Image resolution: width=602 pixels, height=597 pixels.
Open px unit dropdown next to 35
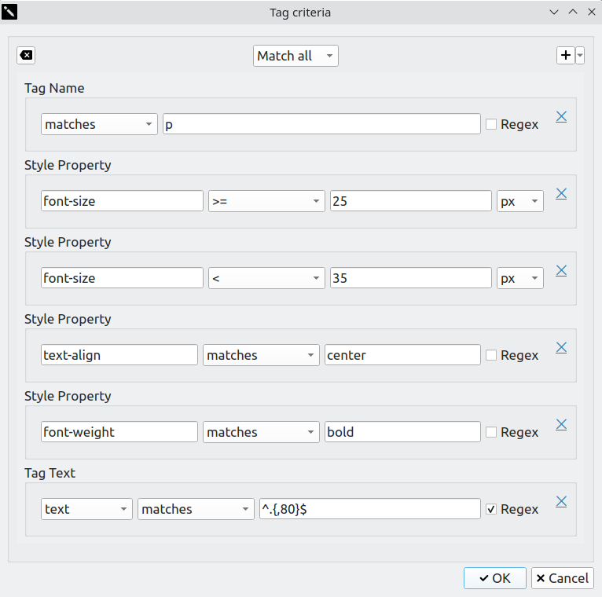520,278
